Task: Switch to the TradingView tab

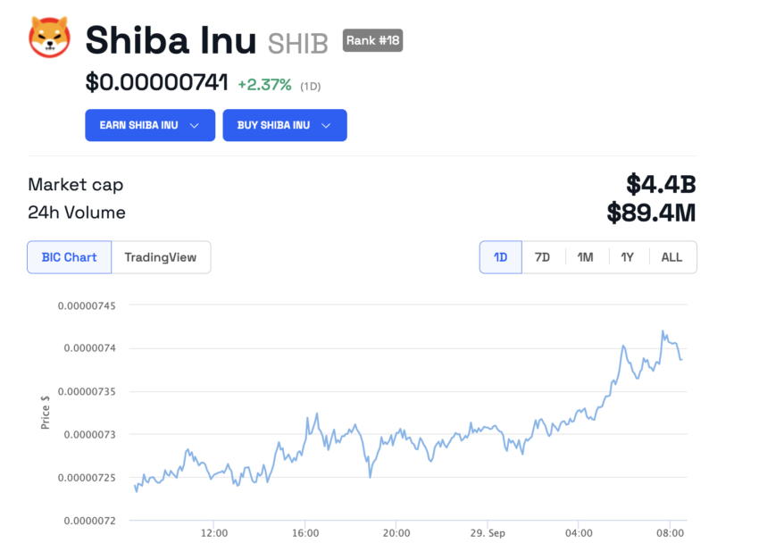Action: 162,257
